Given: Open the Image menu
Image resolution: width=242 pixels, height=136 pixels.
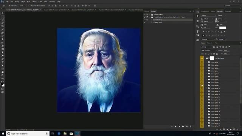Looking at the screenshot, I should (x=17, y=2).
